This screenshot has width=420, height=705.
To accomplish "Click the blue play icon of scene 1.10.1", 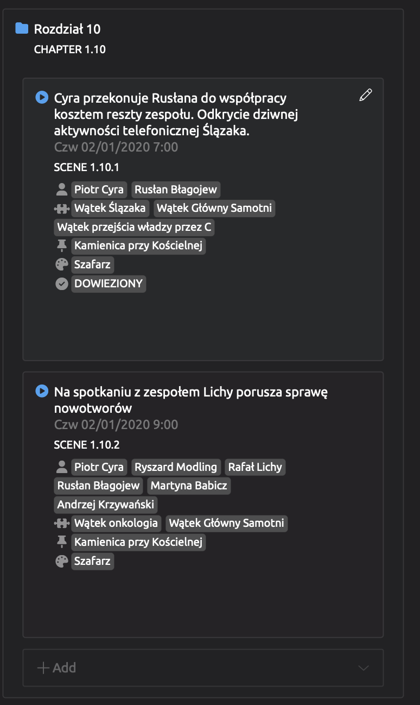I will (x=42, y=98).
